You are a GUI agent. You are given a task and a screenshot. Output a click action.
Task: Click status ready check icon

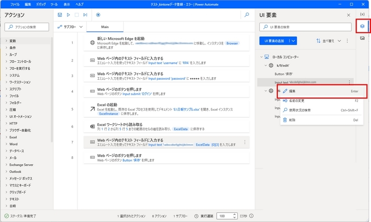tap(6, 216)
